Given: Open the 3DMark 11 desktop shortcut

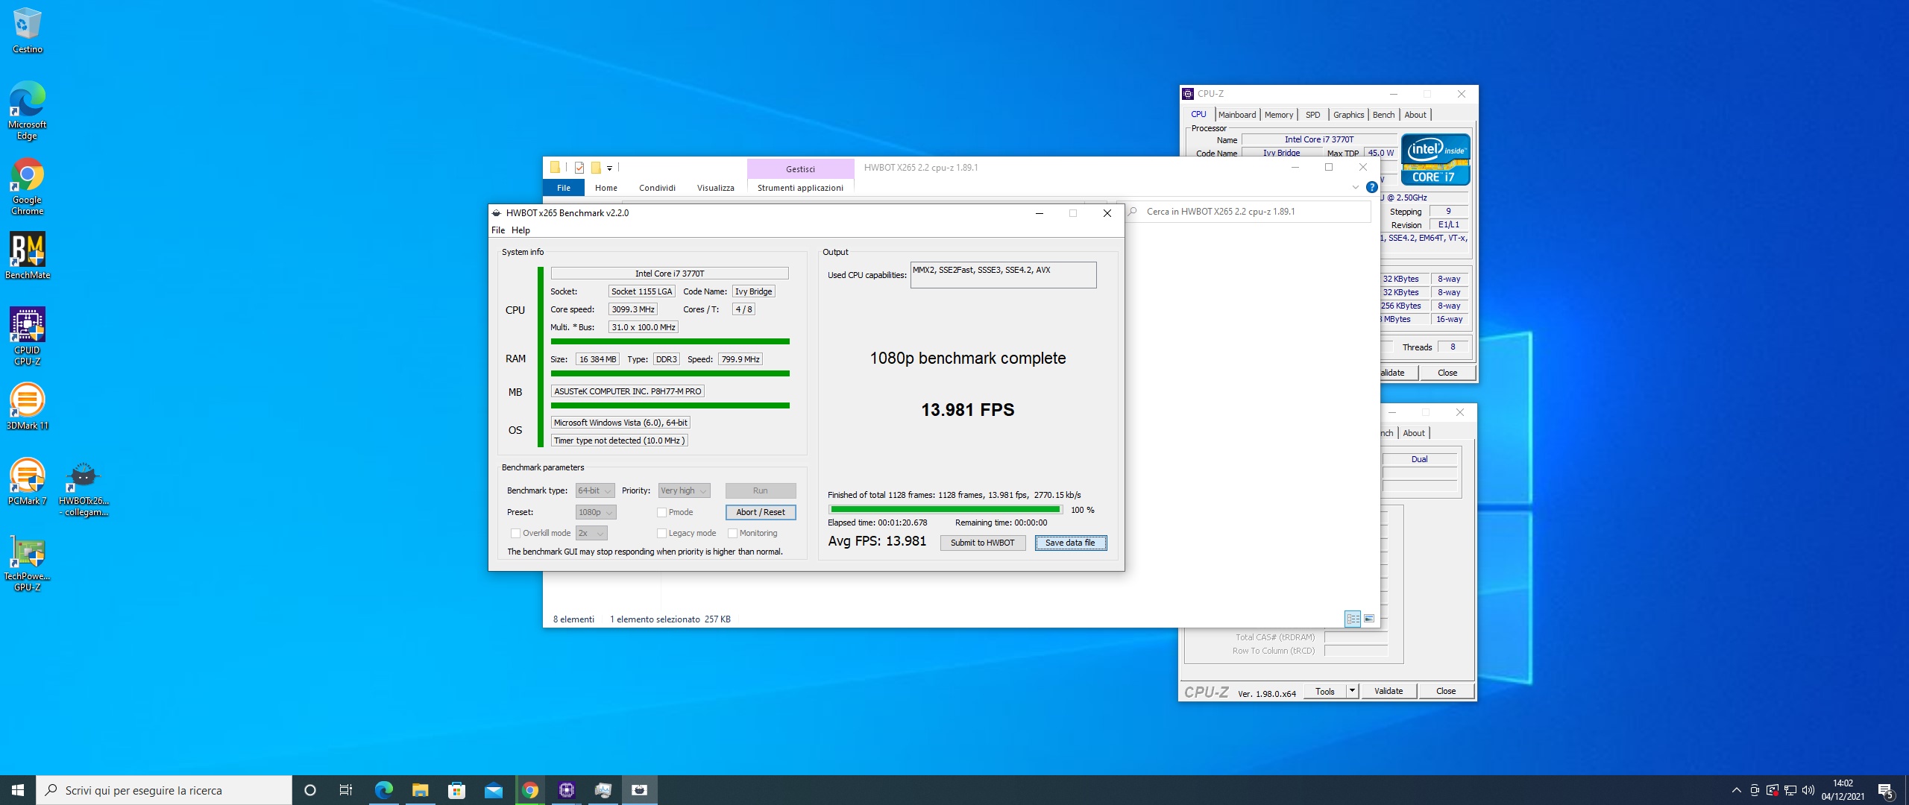Looking at the screenshot, I should 28,406.
